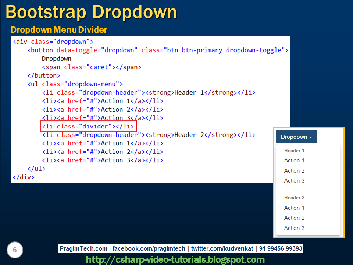Select Action 2 under Header 2
The image size is (353, 265).
point(294,218)
